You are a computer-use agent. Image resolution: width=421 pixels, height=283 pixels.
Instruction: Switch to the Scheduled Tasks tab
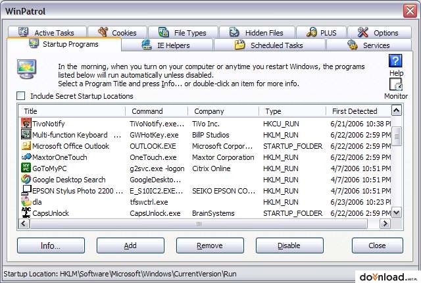pos(269,45)
